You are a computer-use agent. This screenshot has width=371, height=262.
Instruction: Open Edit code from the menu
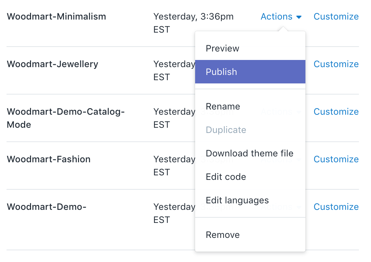226,177
